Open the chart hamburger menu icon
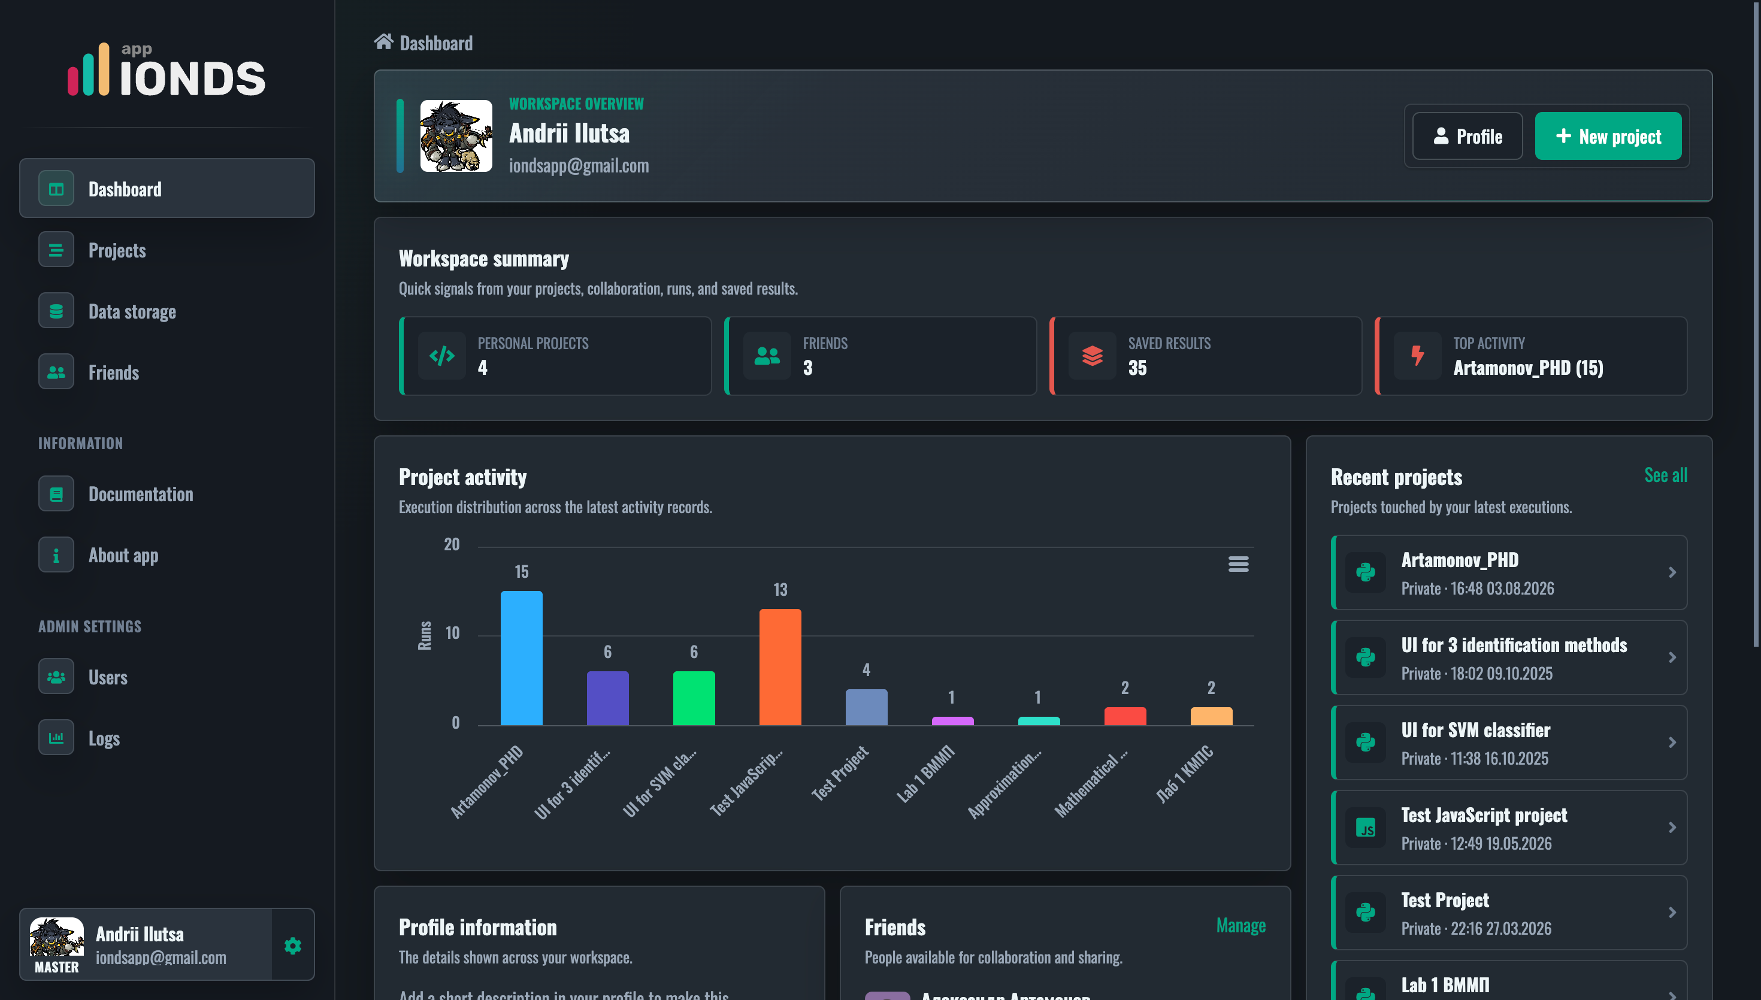 click(1237, 564)
